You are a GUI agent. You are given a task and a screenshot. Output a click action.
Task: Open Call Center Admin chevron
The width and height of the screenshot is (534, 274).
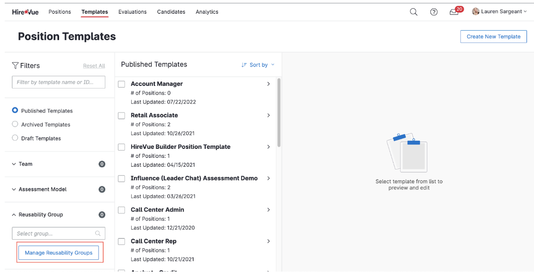268,210
